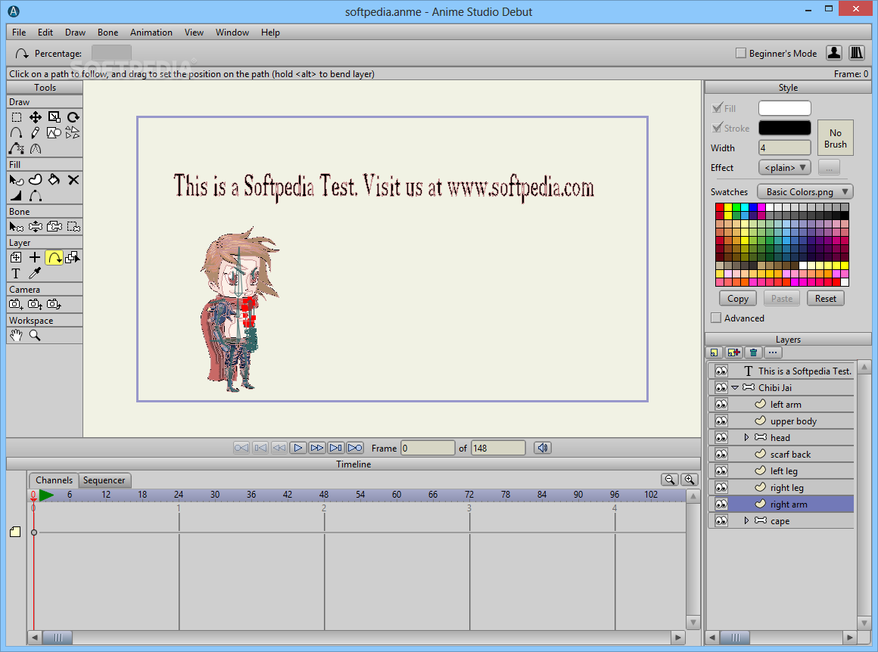Image resolution: width=878 pixels, height=652 pixels.
Task: Expand the cape layer group
Action: tap(746, 521)
